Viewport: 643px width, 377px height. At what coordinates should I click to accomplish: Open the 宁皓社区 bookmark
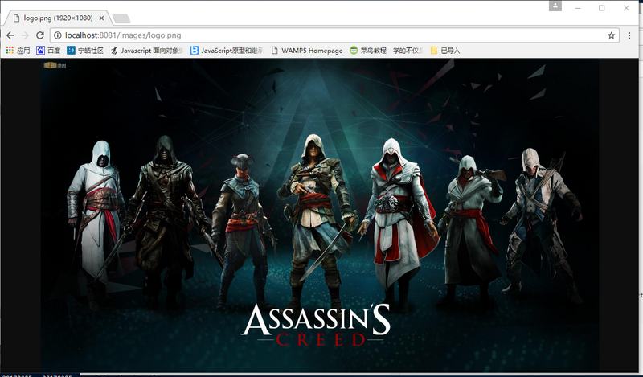point(85,51)
